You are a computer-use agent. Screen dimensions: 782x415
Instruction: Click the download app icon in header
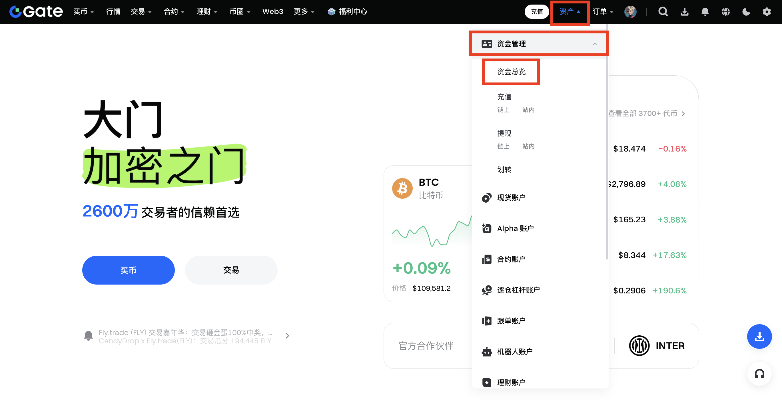tap(684, 12)
